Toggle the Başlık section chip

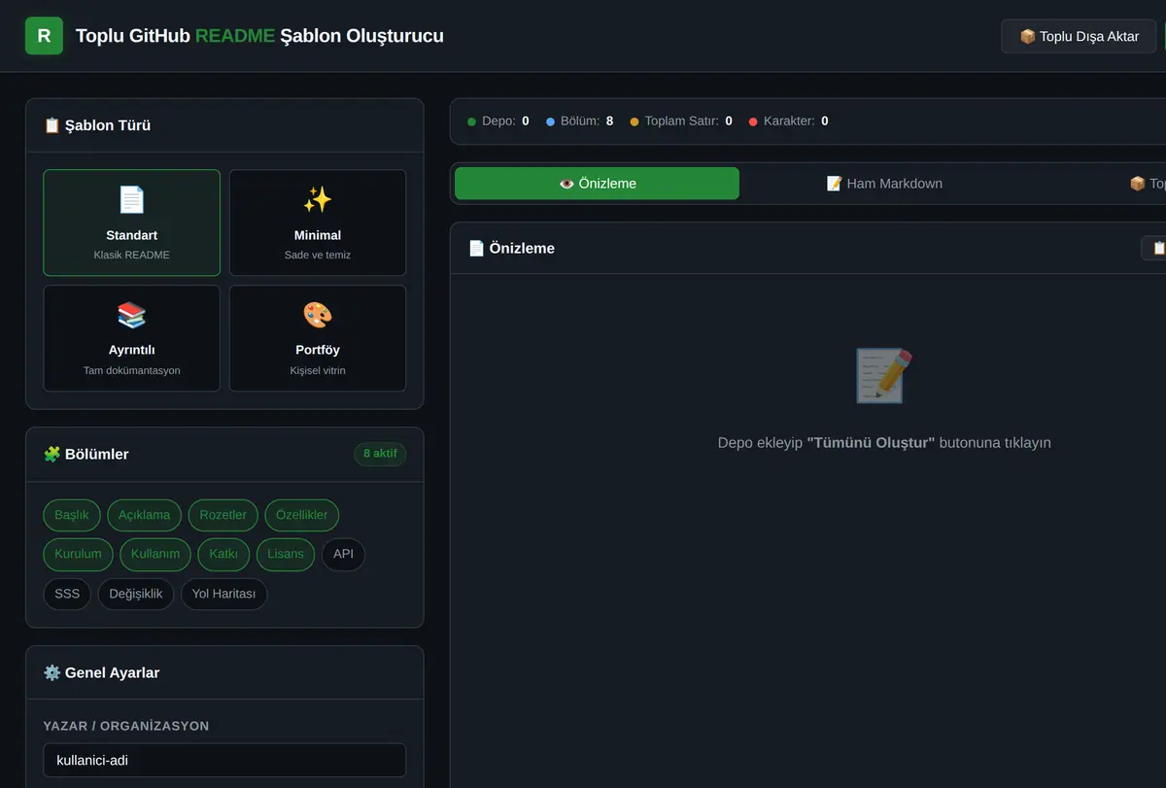tap(72, 515)
